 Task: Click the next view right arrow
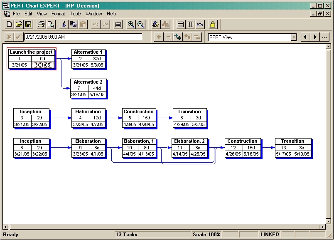(x=314, y=37)
